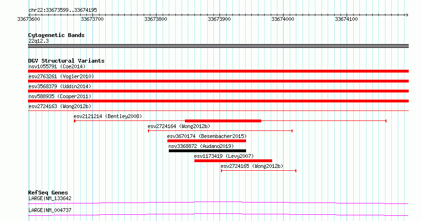Open the esv3670174 (Besenbacher2015) red bar
Viewport: 422px width, 221px height.
[207, 141]
